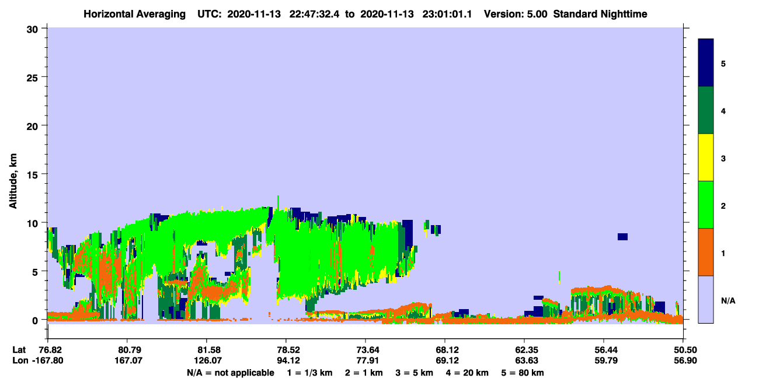Image resolution: width=759 pixels, height=389 pixels.
Task: Click legend text '1 = 1/3 km'
Action: coord(310,373)
